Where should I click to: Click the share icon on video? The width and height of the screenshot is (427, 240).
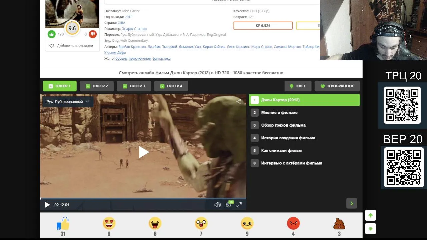click(x=239, y=102)
